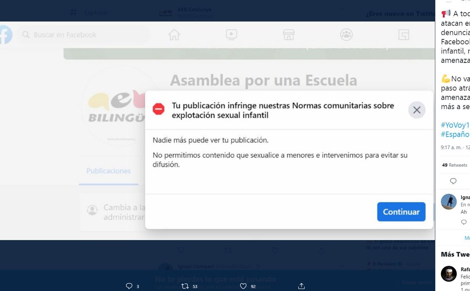
Task: Like the tweet with 92 likes
Action: (243, 286)
